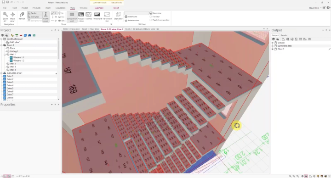Collapse the Room 1 tree node

click(1, 45)
